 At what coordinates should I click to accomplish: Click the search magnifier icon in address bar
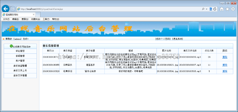point(203,9)
